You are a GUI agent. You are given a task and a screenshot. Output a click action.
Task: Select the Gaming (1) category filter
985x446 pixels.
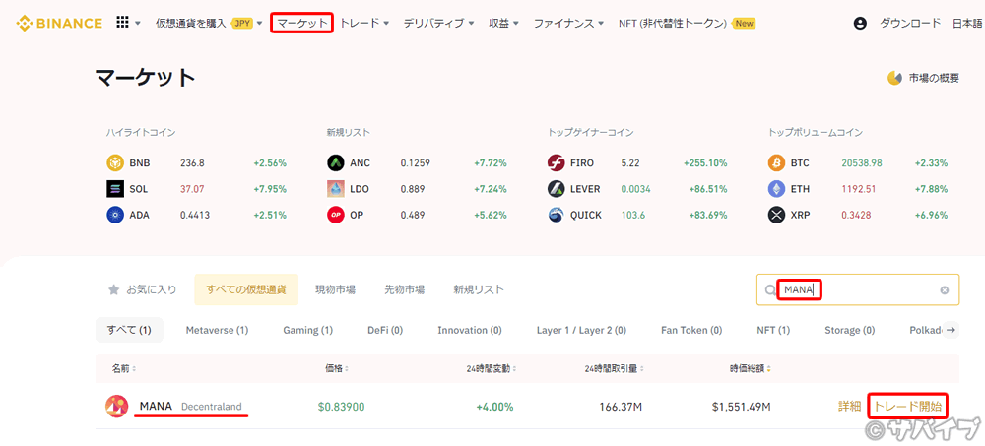[307, 330]
